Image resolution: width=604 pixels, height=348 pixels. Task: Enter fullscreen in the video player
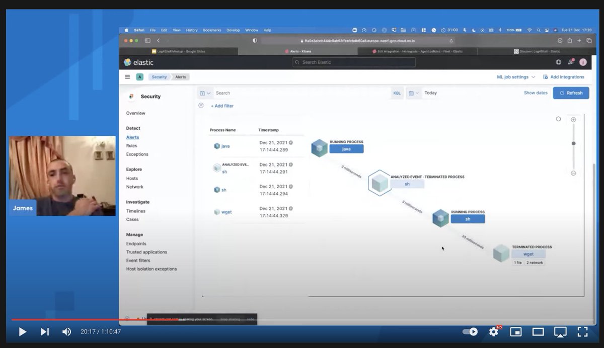[x=582, y=332]
